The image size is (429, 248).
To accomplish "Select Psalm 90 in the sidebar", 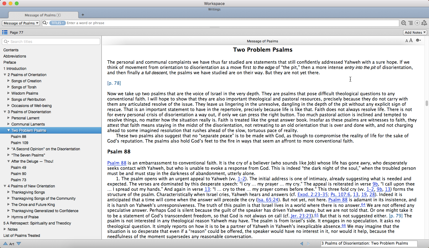I will [x=19, y=174].
